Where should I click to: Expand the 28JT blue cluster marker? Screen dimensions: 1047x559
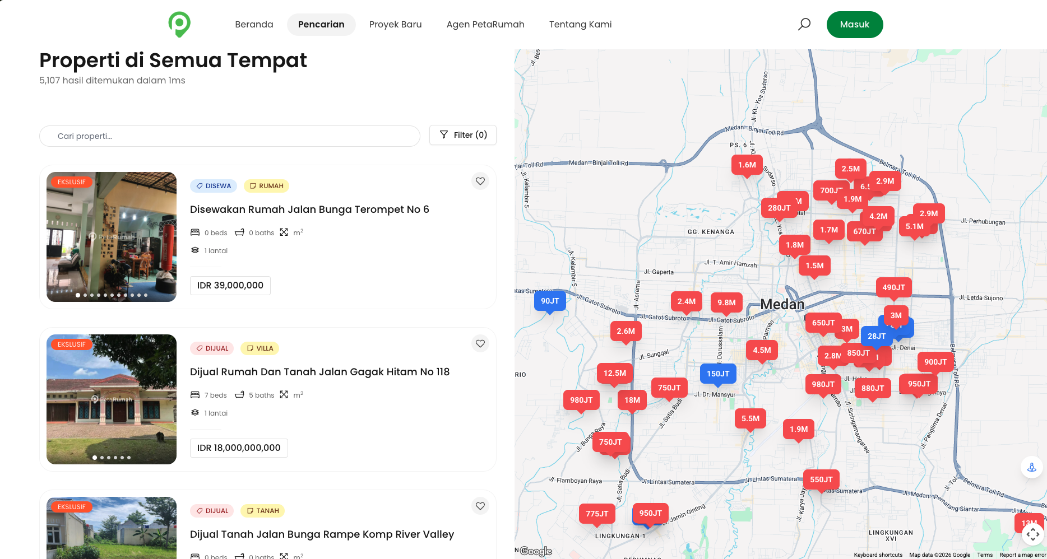[x=875, y=336]
